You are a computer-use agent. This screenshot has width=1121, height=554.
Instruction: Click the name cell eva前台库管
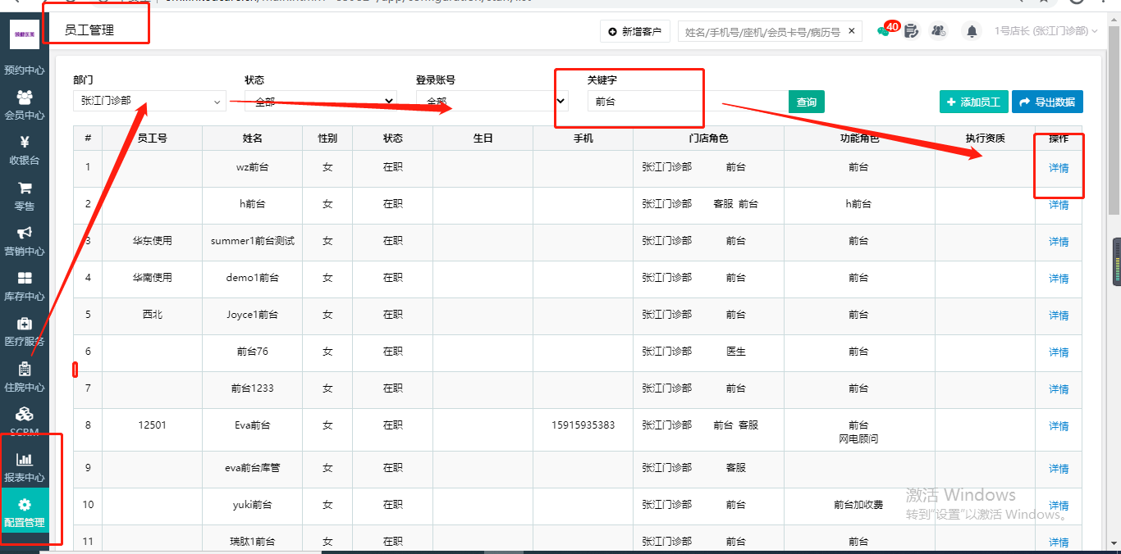click(x=252, y=468)
